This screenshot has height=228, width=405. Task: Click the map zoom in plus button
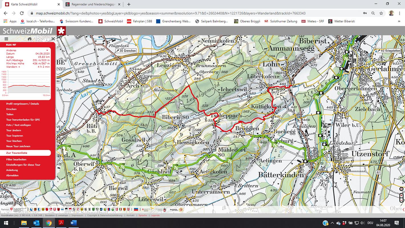pos(401,195)
